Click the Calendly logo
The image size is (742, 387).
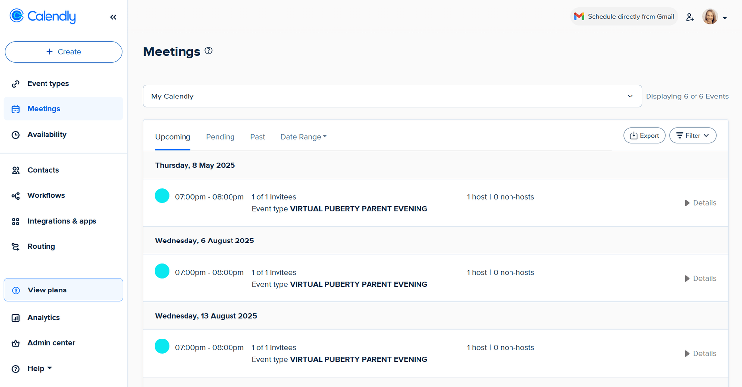pos(43,16)
